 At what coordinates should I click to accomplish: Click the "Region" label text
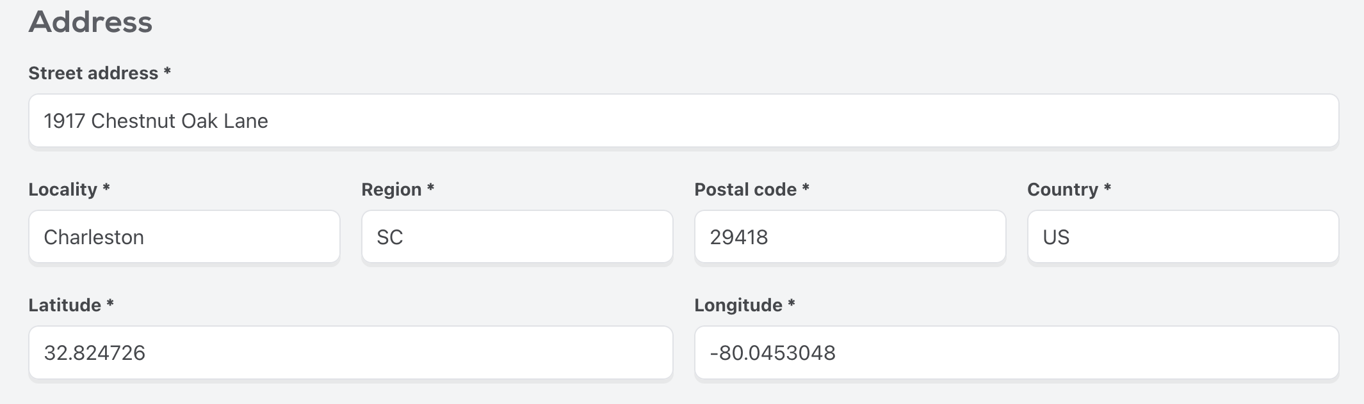(x=391, y=189)
